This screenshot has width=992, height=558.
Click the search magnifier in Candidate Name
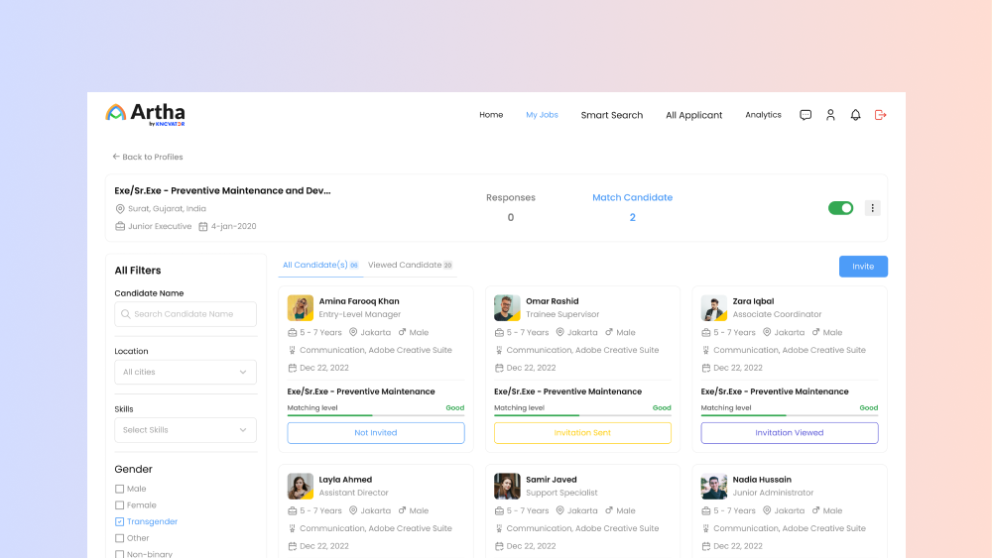125,314
